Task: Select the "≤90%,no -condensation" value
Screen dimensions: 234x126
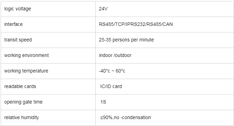Action: coord(126,117)
